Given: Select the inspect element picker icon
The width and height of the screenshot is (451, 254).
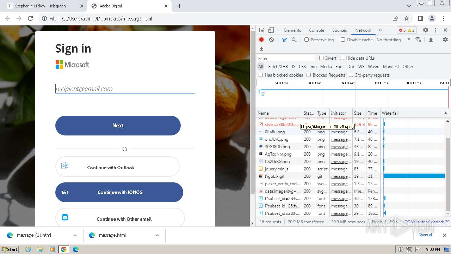Looking at the screenshot, I should (261, 30).
